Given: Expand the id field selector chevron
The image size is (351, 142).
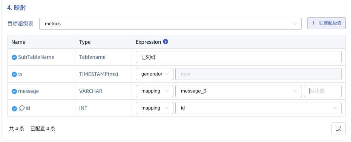Looking at the screenshot, I should point(335,108).
